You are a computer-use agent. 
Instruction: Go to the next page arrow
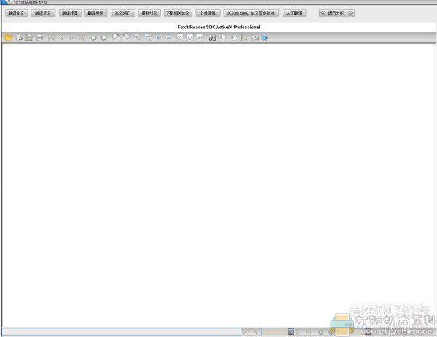click(71, 38)
